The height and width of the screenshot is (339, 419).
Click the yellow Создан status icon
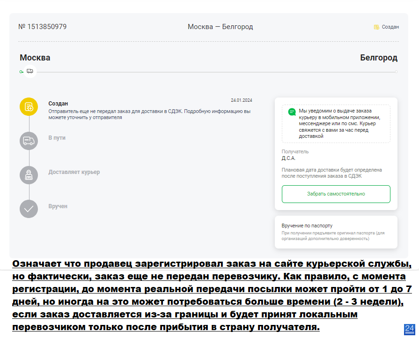click(x=29, y=107)
